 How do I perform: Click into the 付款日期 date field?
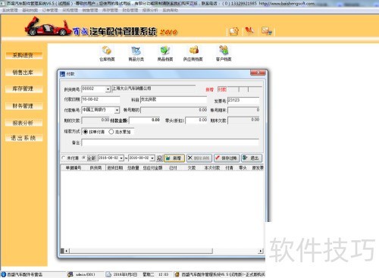pyautogui.click(x=101, y=99)
